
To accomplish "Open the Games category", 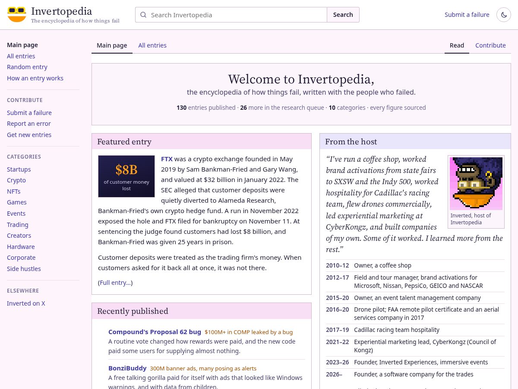I will click(x=17, y=202).
